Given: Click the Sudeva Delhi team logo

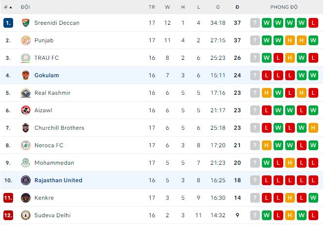Looking at the screenshot, I should [x=26, y=215].
